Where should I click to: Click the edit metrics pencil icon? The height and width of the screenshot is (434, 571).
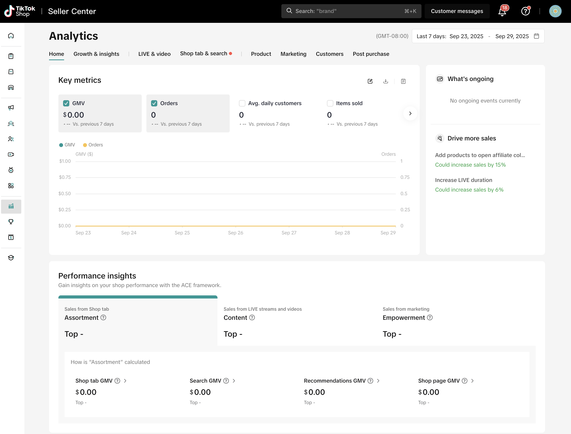(x=370, y=81)
